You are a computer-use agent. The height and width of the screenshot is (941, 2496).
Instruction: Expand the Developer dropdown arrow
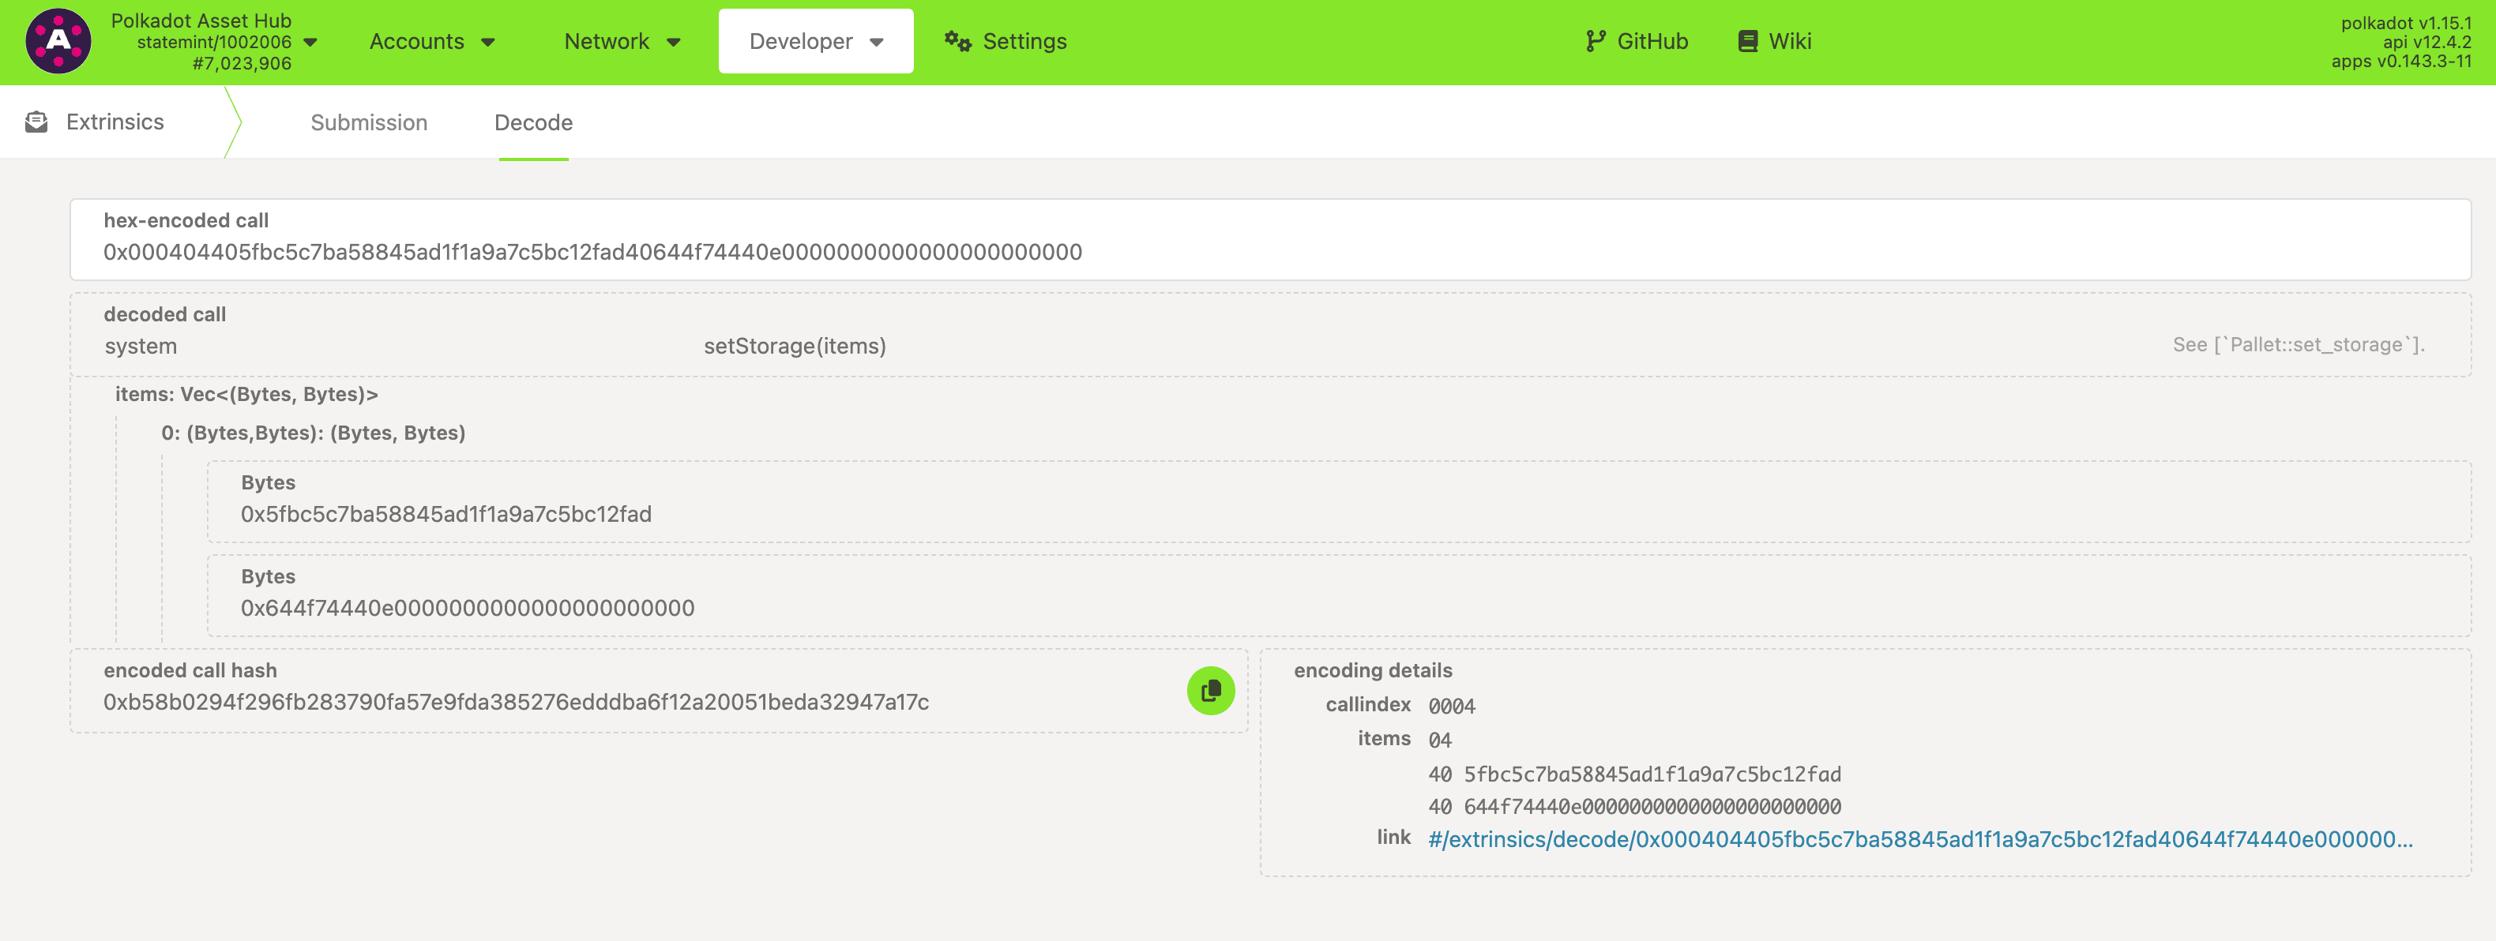[877, 43]
